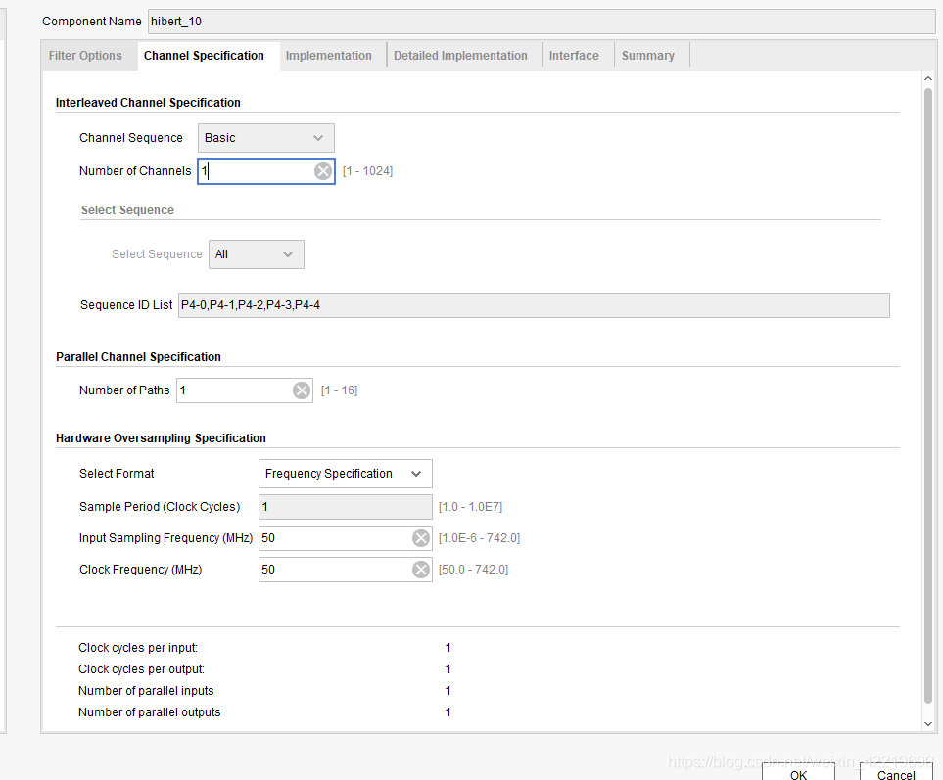Clear the Number of Paths value
The width and height of the screenshot is (943, 780).
(x=302, y=390)
